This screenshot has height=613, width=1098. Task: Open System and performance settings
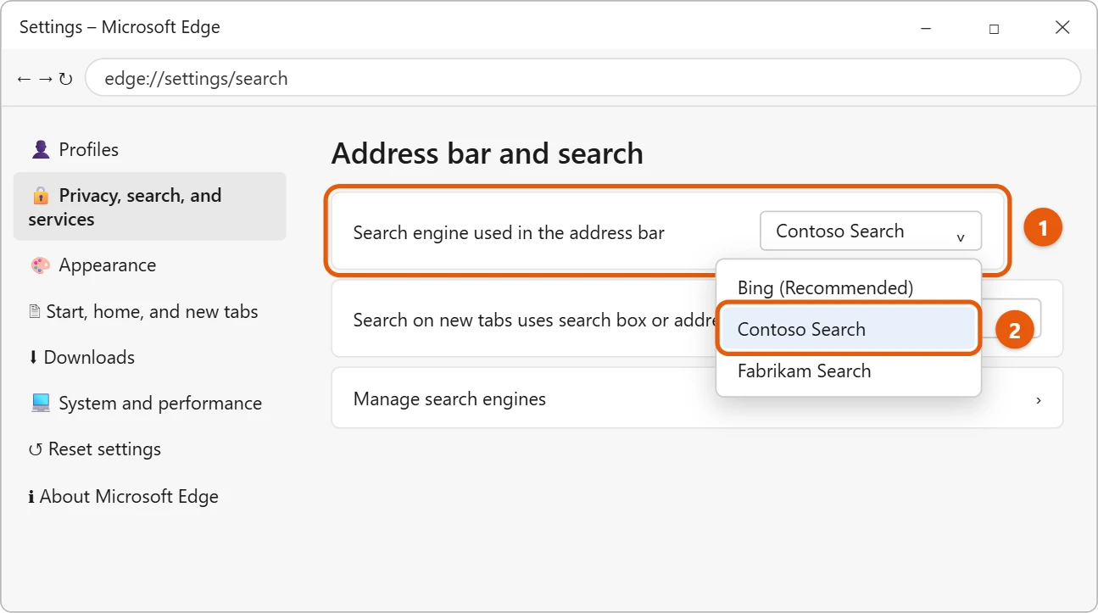(149, 404)
